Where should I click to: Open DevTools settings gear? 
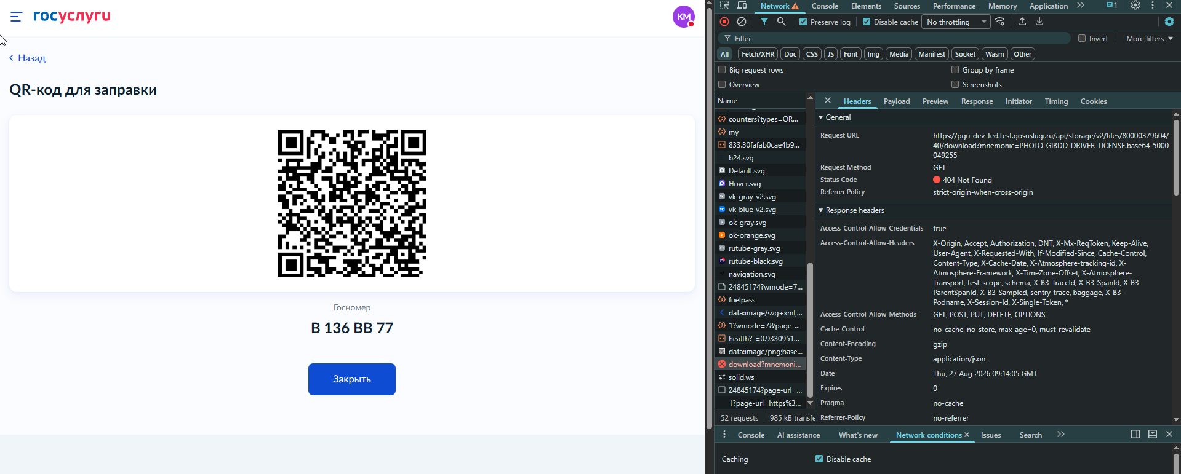[1135, 6]
